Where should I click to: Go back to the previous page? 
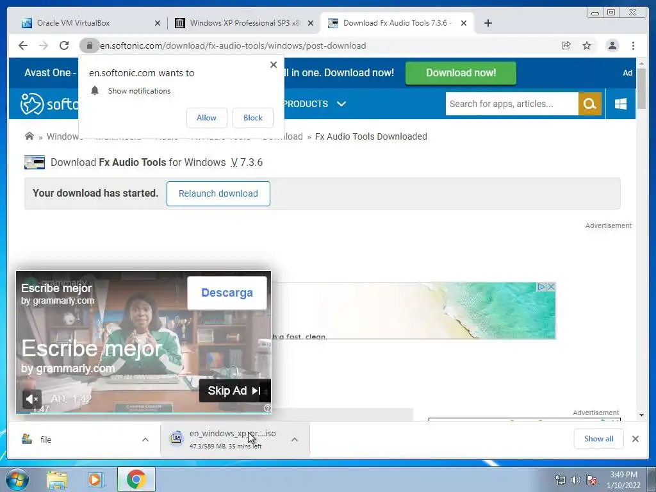(x=23, y=45)
